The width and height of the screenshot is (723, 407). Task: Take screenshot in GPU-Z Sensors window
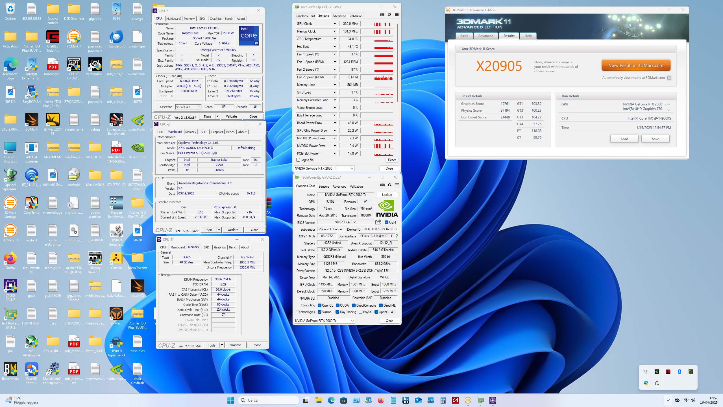tap(382, 15)
